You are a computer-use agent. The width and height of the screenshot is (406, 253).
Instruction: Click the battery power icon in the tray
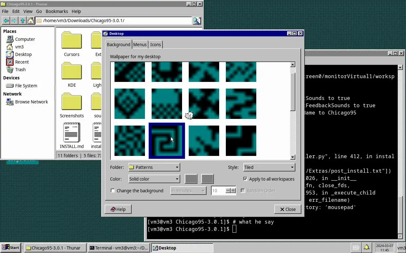355,248
